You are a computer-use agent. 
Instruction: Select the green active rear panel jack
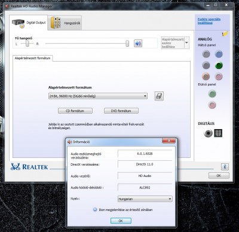tap(219, 65)
